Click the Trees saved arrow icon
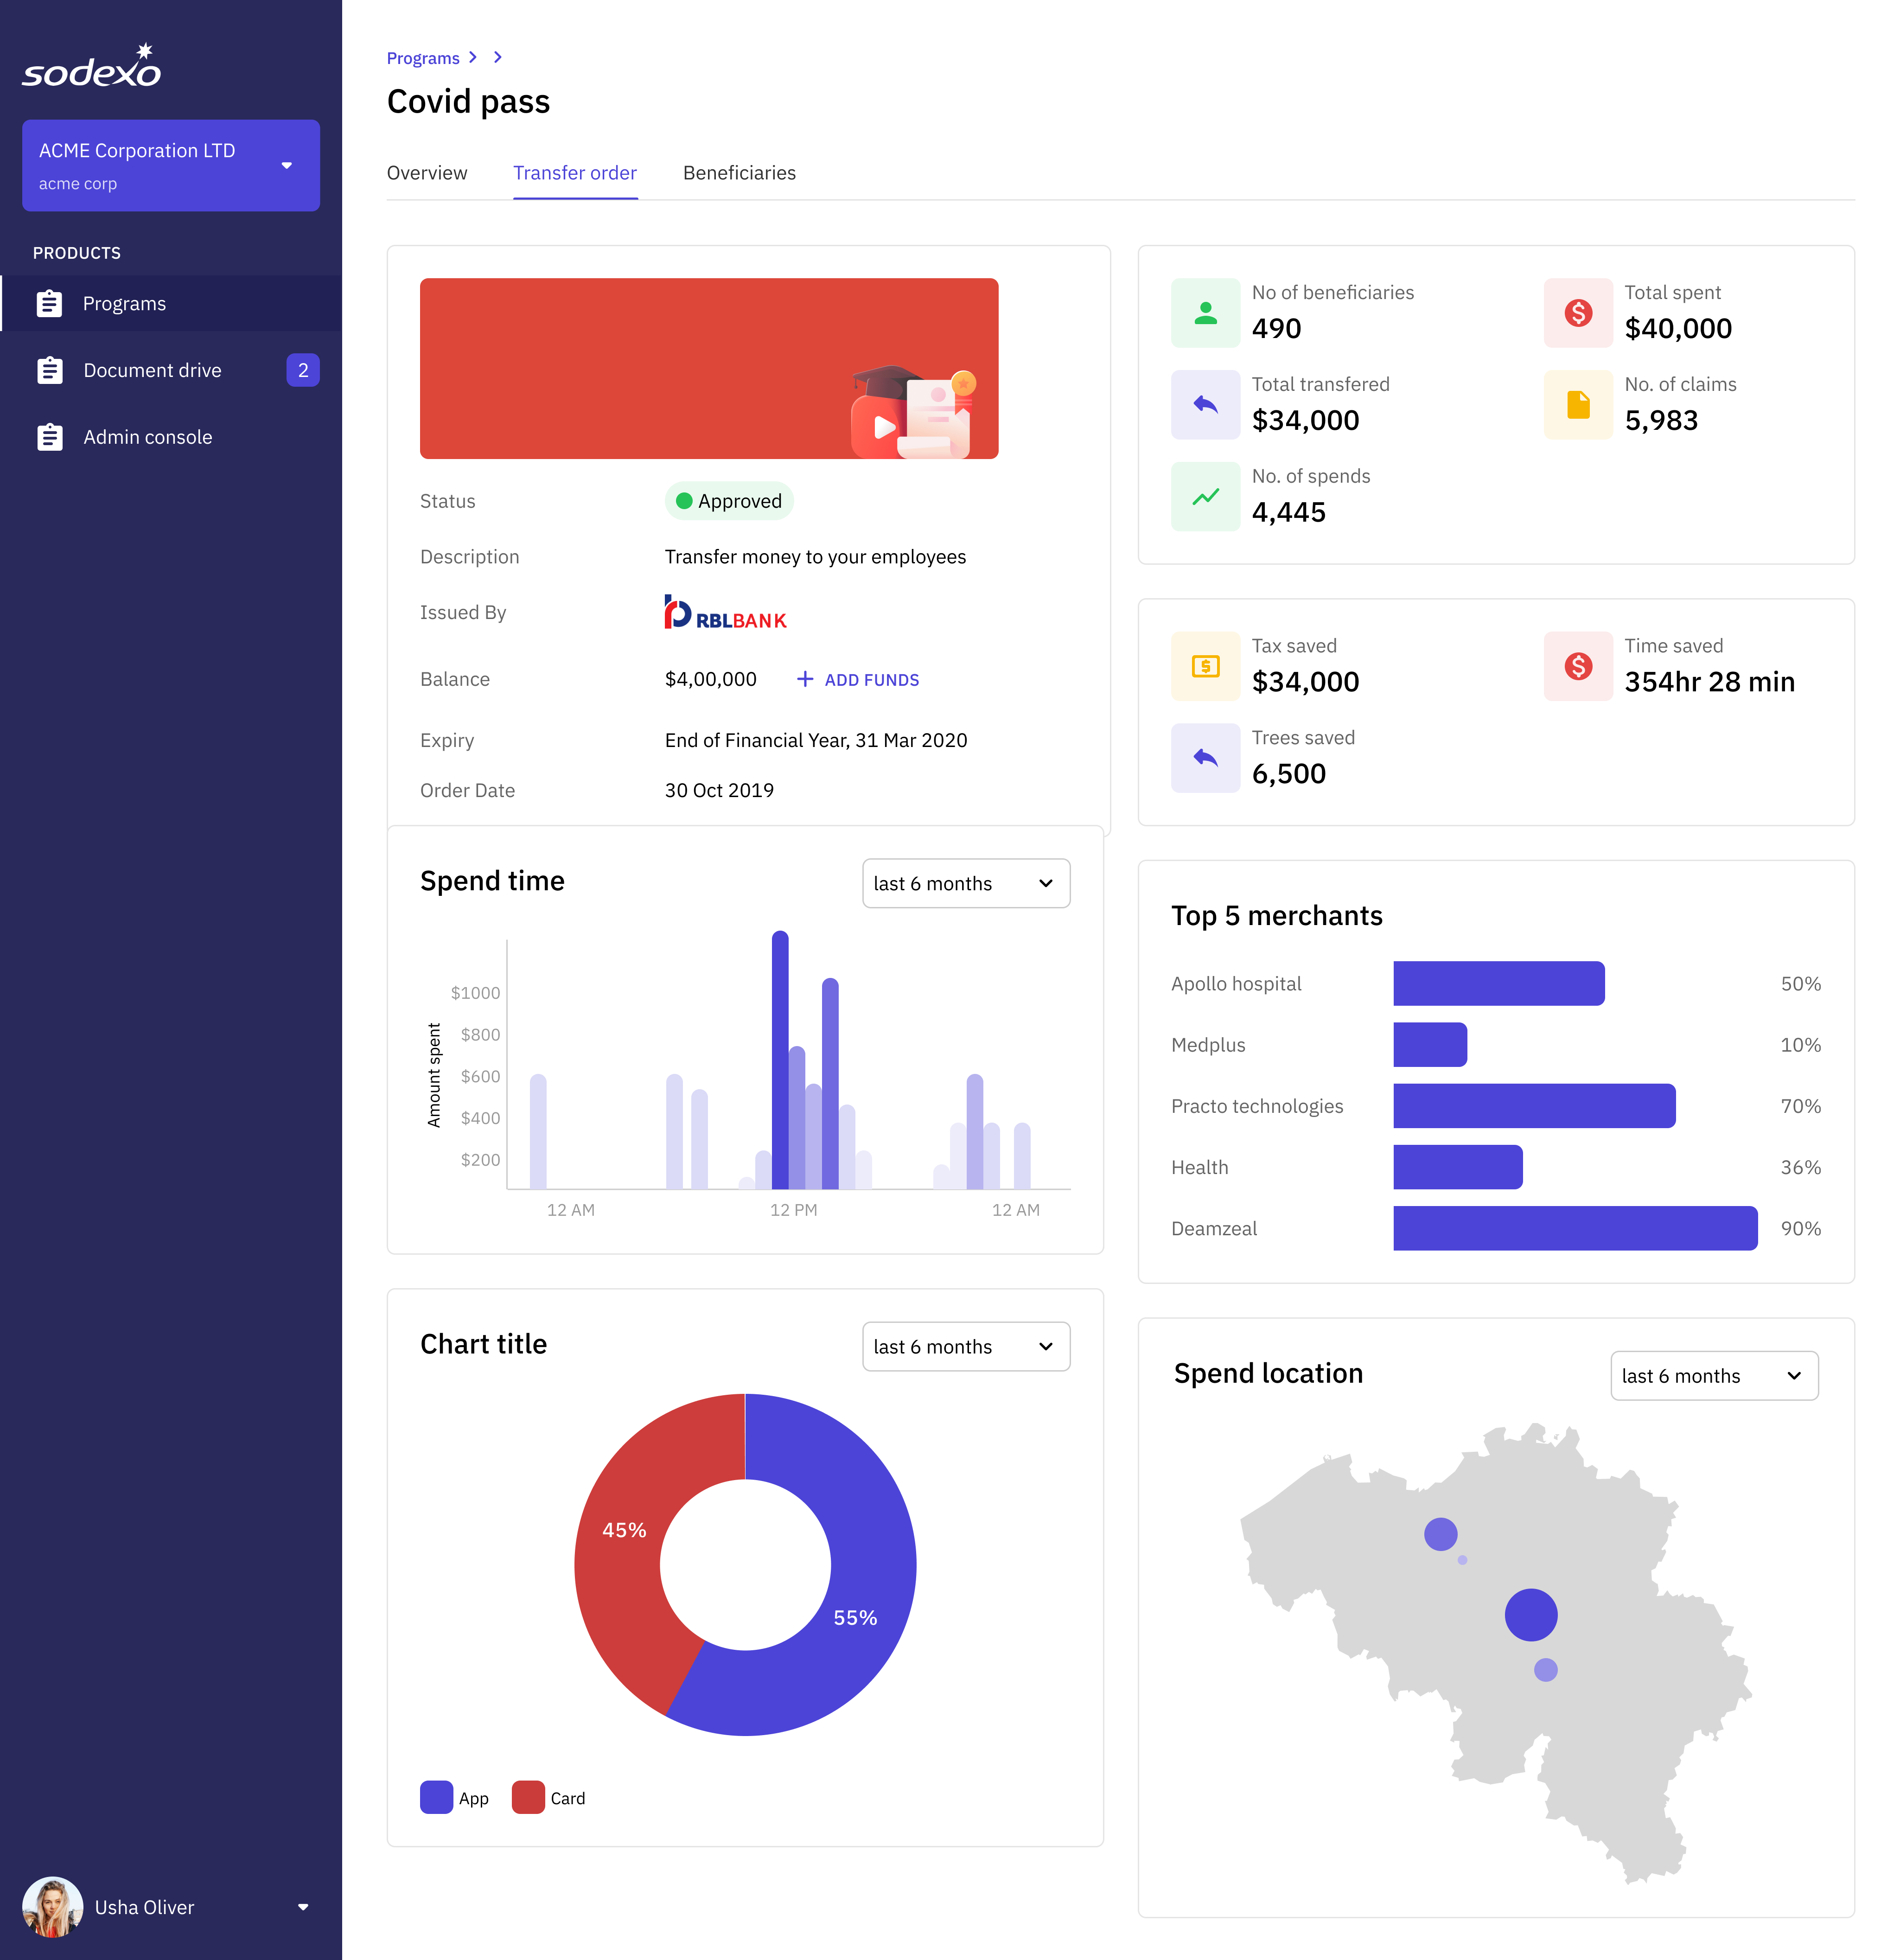This screenshot has height=1960, width=1900. pos(1205,758)
